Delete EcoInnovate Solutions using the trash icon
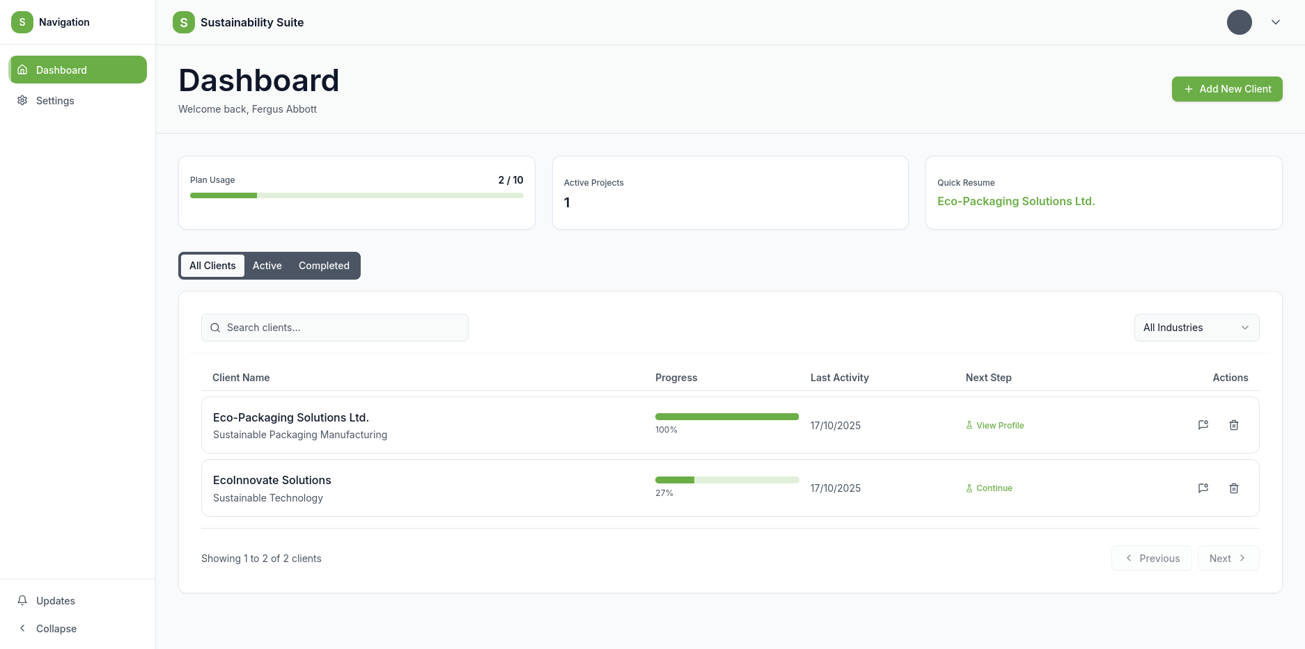Screen dimensions: 1305x649 click(1234, 488)
